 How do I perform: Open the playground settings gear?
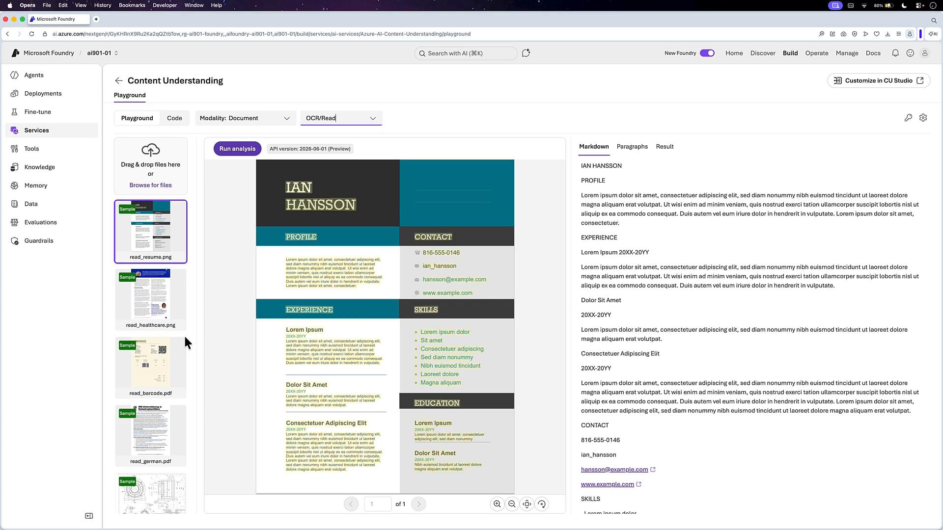click(923, 118)
